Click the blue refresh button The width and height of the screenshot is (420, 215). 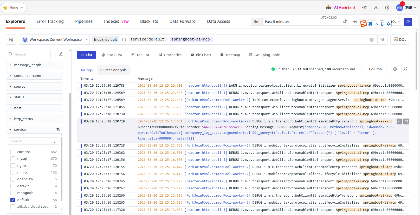coord(408,22)
